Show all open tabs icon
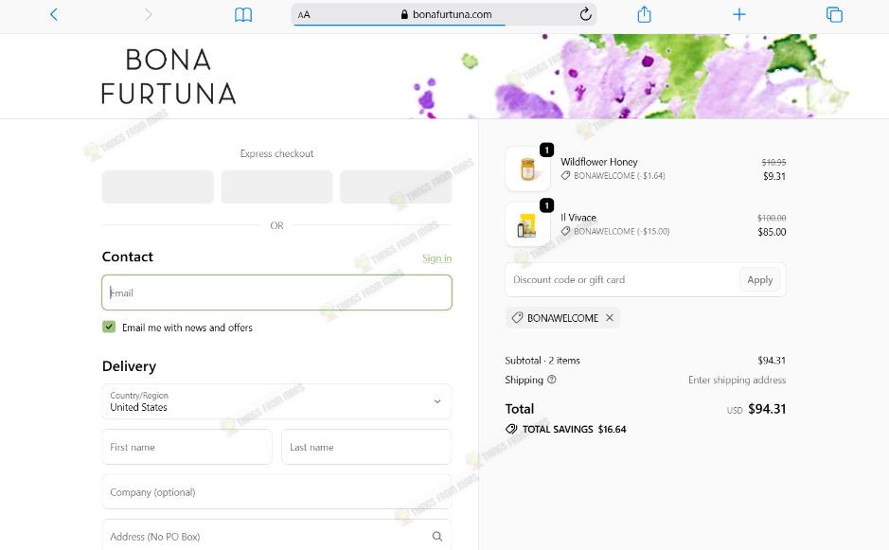 point(834,14)
